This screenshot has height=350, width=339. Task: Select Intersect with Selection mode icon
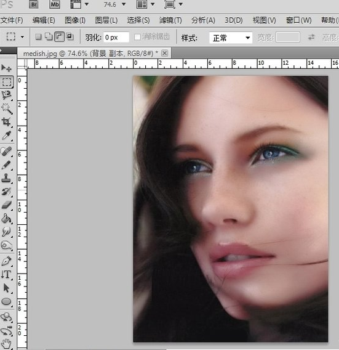tap(70, 36)
